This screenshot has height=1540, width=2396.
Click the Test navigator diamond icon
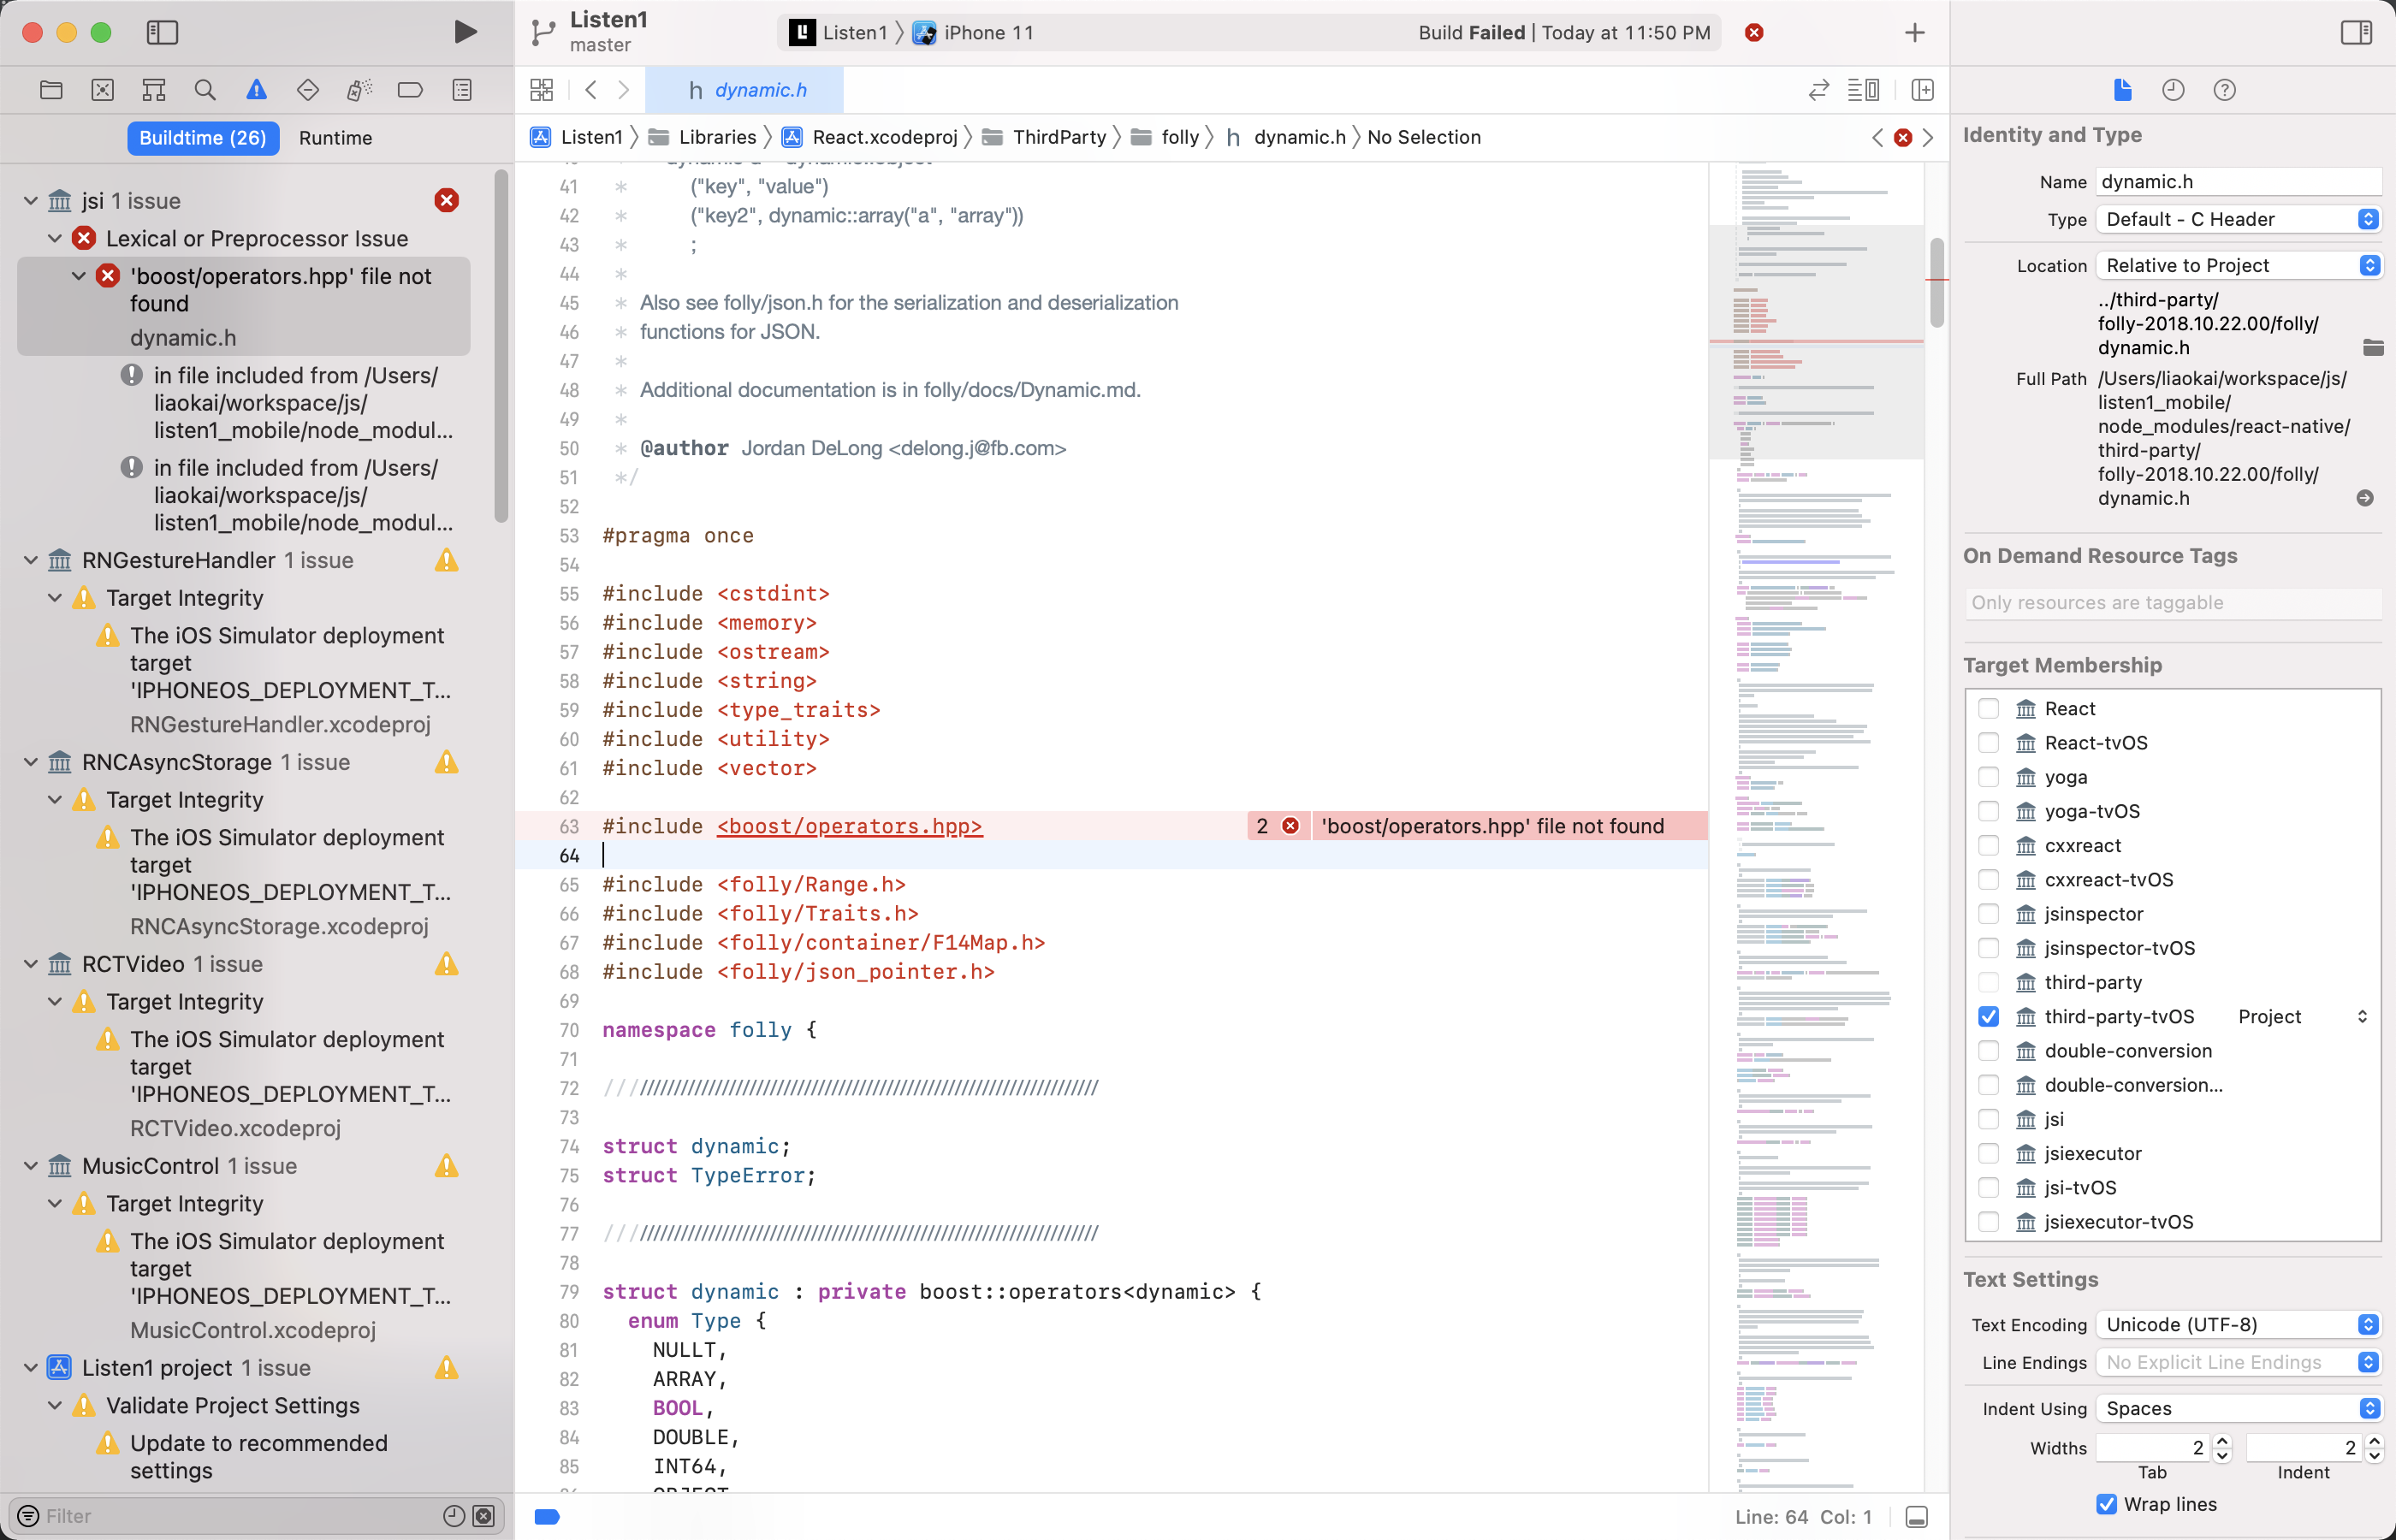pos(308,90)
